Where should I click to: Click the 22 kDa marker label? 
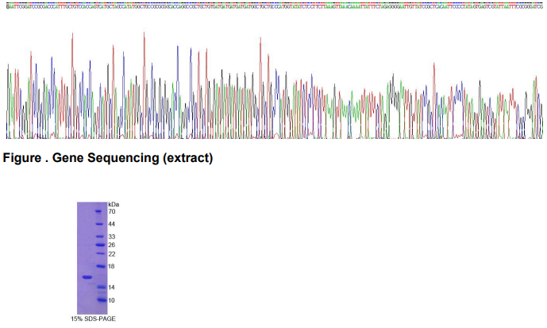[112, 254]
